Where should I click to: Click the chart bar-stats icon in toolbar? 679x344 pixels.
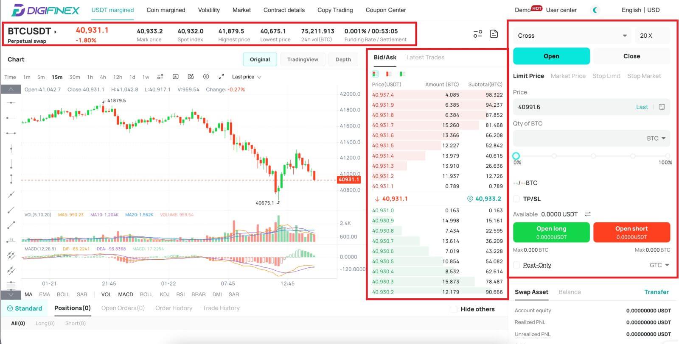(176, 77)
